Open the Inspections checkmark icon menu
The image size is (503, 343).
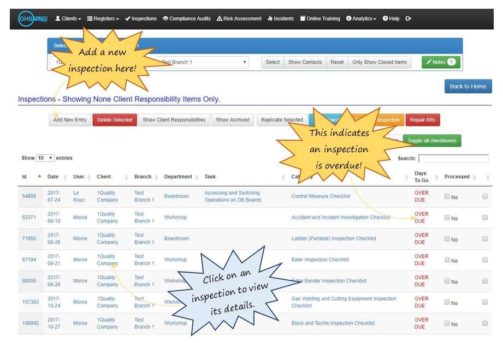(x=129, y=18)
